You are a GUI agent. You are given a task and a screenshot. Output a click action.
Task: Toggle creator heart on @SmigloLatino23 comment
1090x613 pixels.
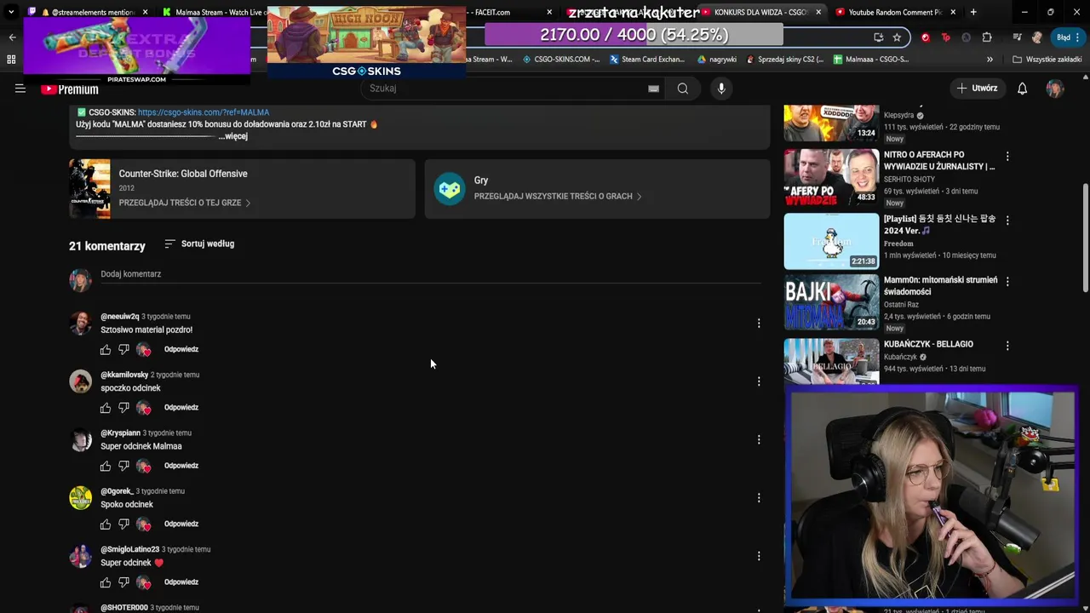pos(143,582)
